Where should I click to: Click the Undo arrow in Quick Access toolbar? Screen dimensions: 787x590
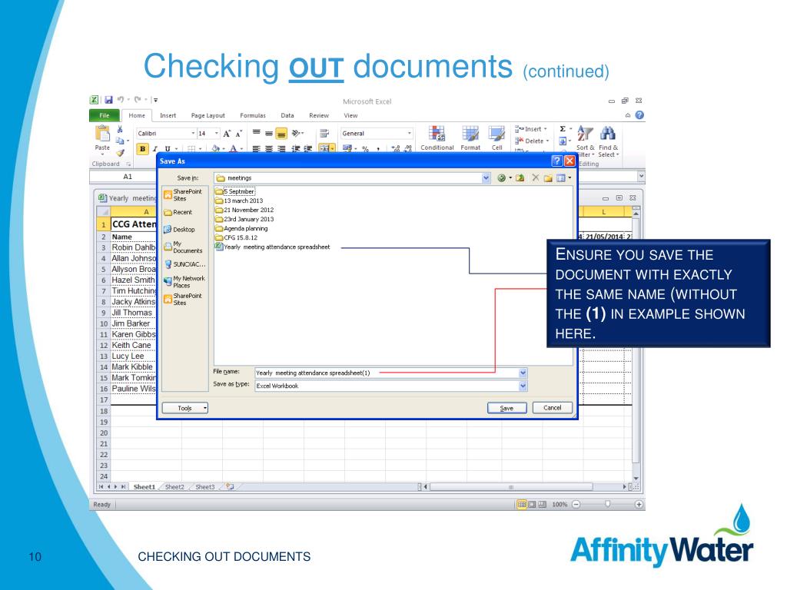click(121, 100)
